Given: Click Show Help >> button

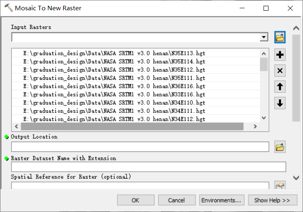Looking at the screenshot, I should [x=273, y=200].
